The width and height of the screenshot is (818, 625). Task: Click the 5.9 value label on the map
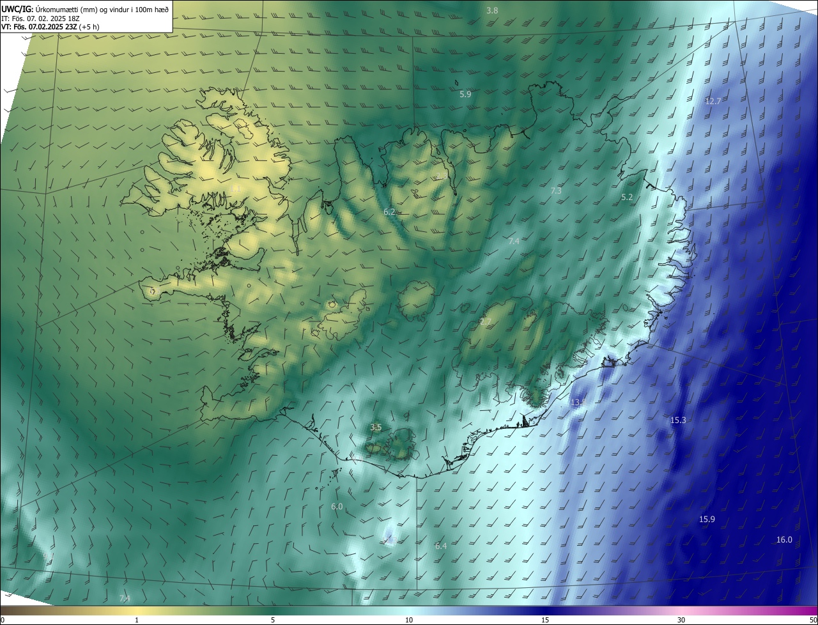pyautogui.click(x=465, y=94)
